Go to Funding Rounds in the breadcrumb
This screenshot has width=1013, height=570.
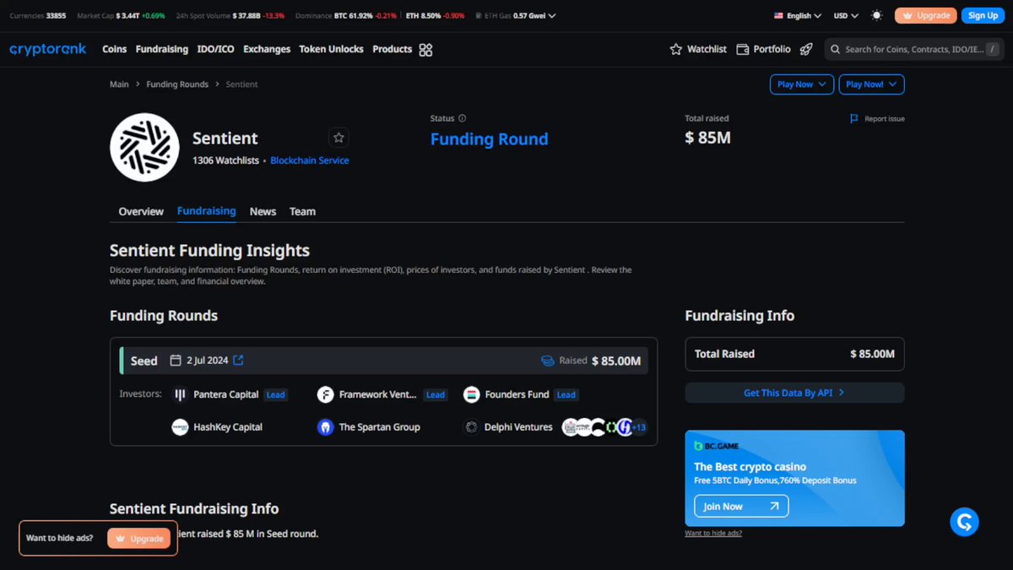pyautogui.click(x=177, y=84)
